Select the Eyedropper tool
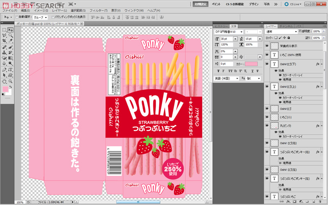Viewport: 328px width, 205px height. coord(10,41)
